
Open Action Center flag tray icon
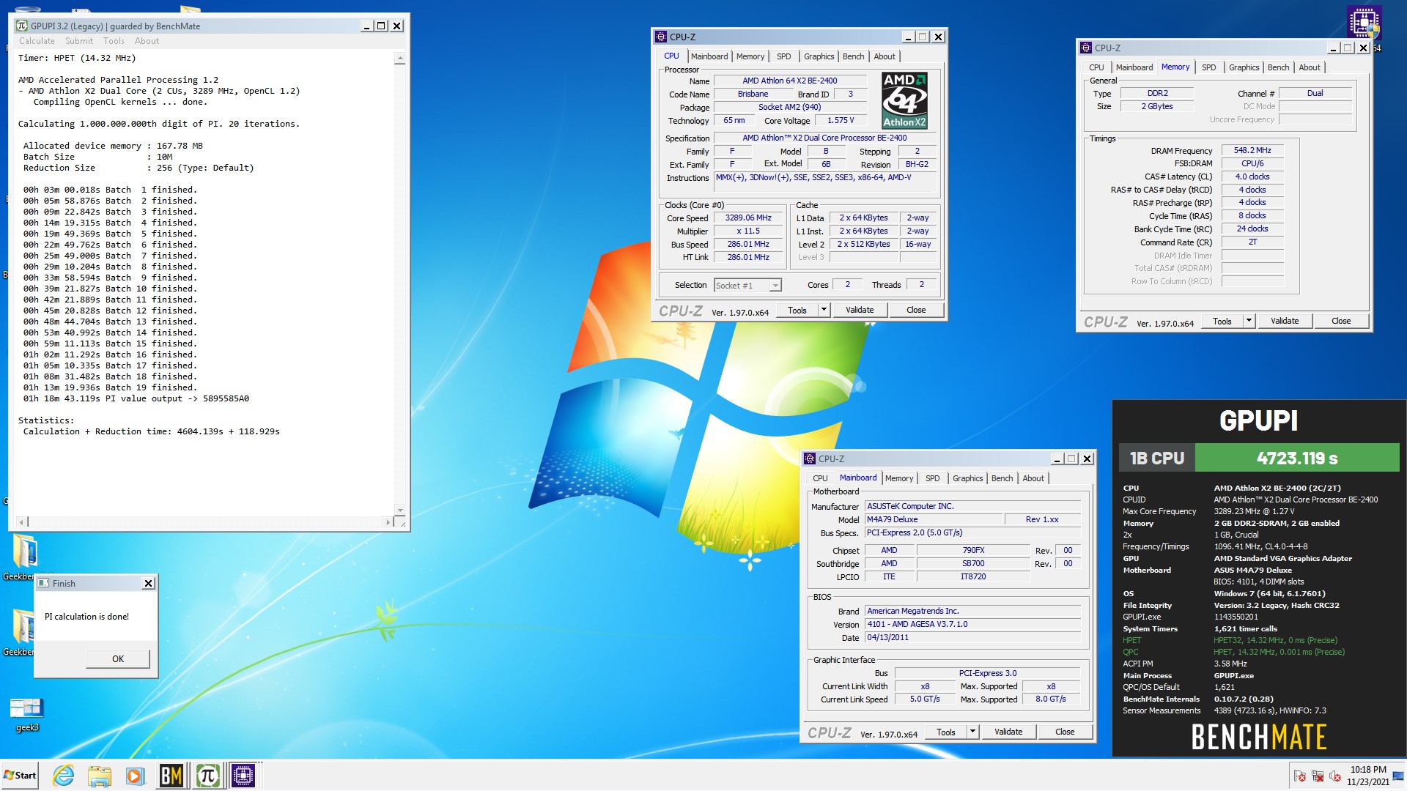click(1300, 776)
